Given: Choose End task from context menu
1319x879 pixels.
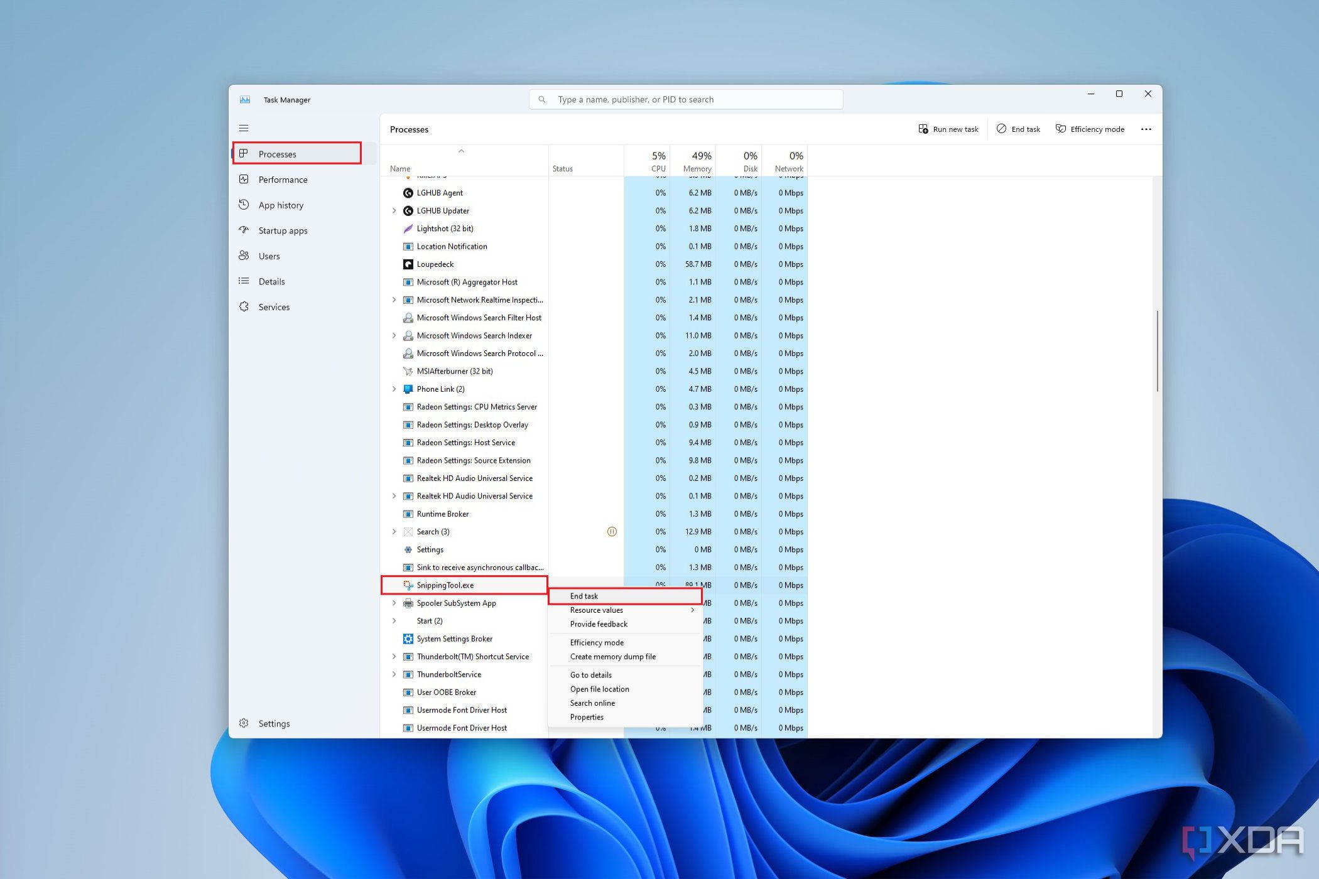Looking at the screenshot, I should pyautogui.click(x=625, y=596).
